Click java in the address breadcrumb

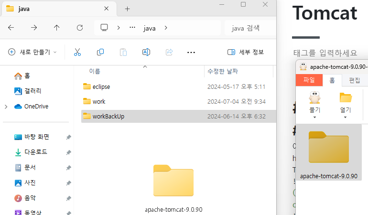pos(150,28)
